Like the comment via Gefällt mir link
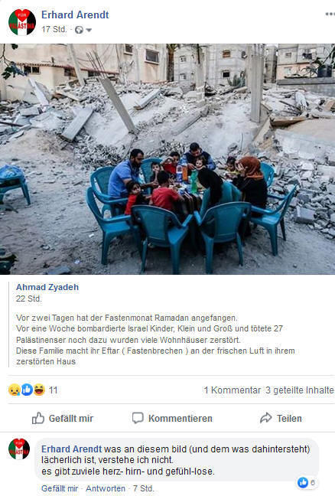The image size is (335, 496). (x=60, y=488)
